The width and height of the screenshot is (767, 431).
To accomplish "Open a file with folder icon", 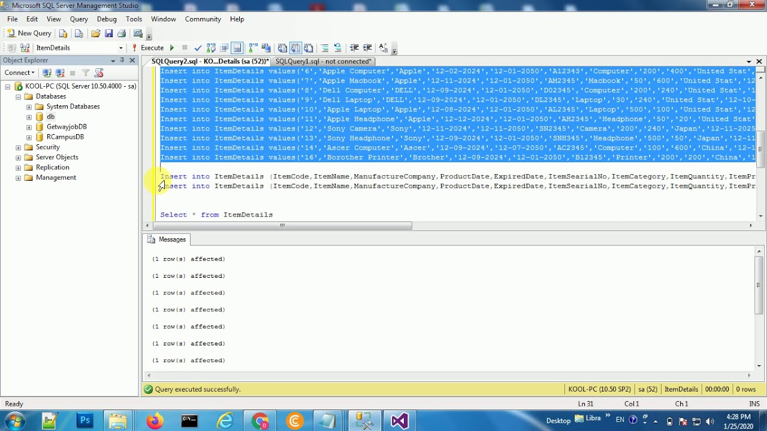I will tap(95, 34).
